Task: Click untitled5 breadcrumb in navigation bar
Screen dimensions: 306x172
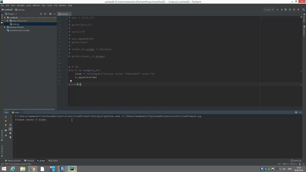Action: [x=7, y=10]
